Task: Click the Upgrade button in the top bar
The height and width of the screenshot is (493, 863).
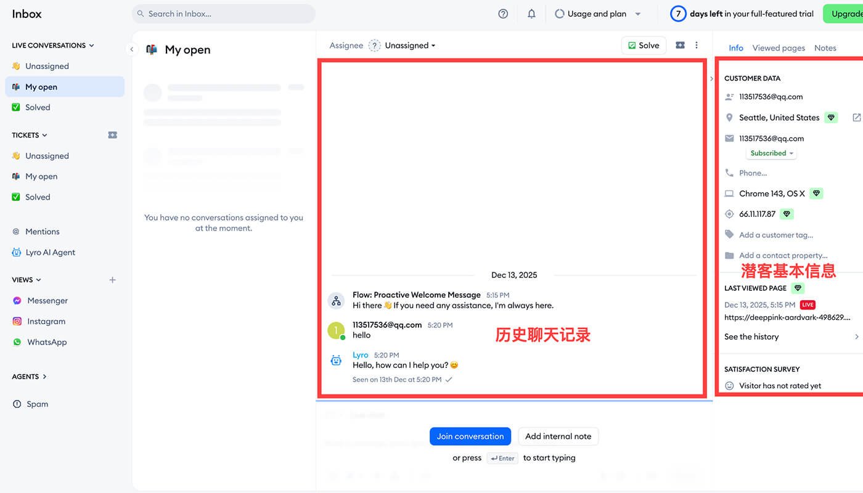Action: click(x=849, y=13)
